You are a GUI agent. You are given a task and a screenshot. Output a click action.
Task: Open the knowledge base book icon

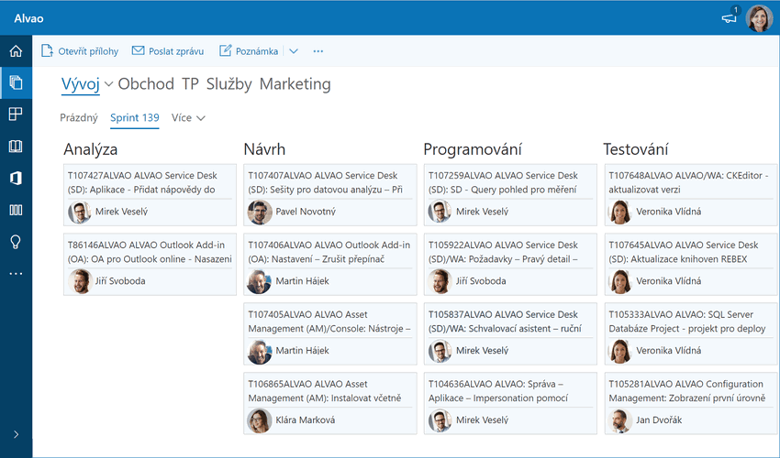(16, 146)
